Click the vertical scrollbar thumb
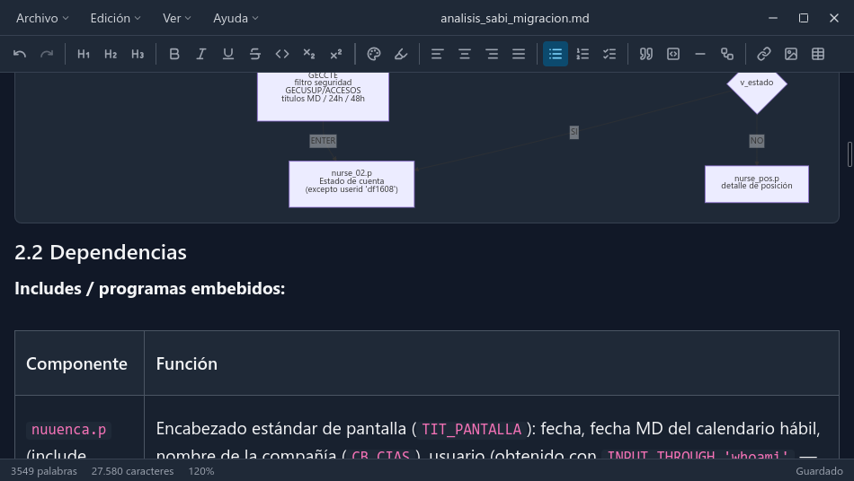The width and height of the screenshot is (854, 481). (850, 154)
